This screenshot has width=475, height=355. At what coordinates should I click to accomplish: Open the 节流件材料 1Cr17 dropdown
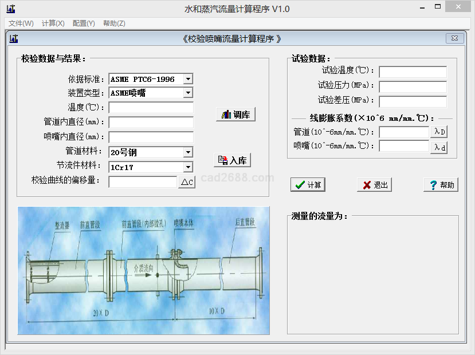[188, 167]
